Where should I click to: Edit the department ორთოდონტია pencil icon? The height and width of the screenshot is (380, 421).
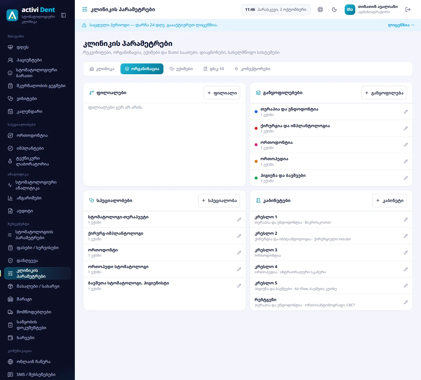406,145
